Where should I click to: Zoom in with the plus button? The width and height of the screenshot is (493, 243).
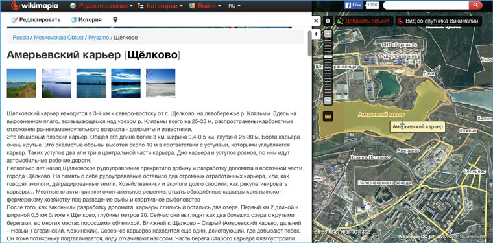pos(328,34)
